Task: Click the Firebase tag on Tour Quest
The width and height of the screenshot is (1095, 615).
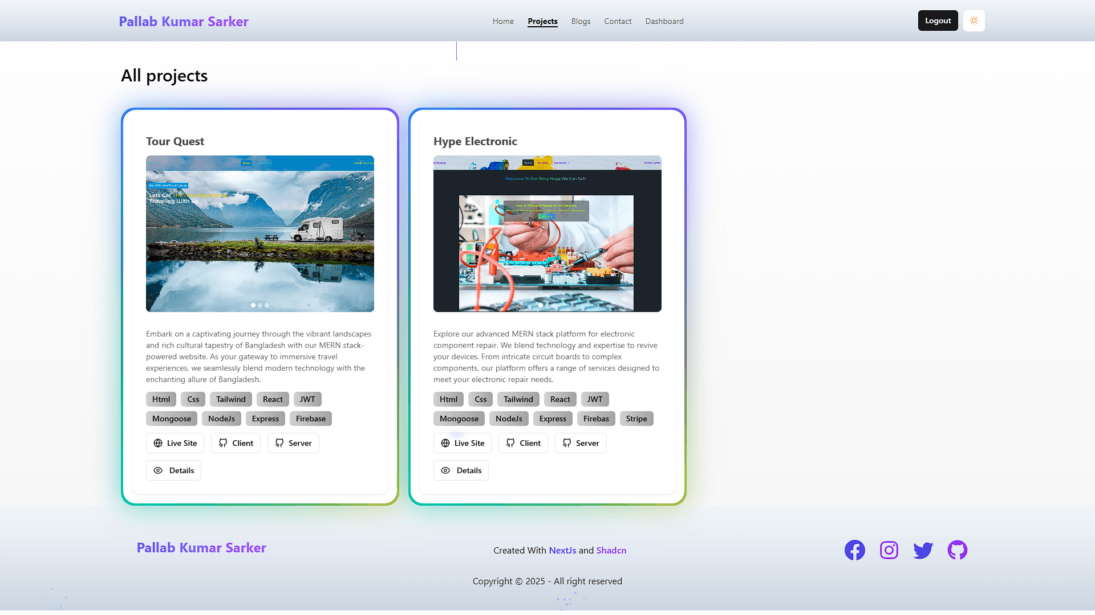Action: point(311,419)
